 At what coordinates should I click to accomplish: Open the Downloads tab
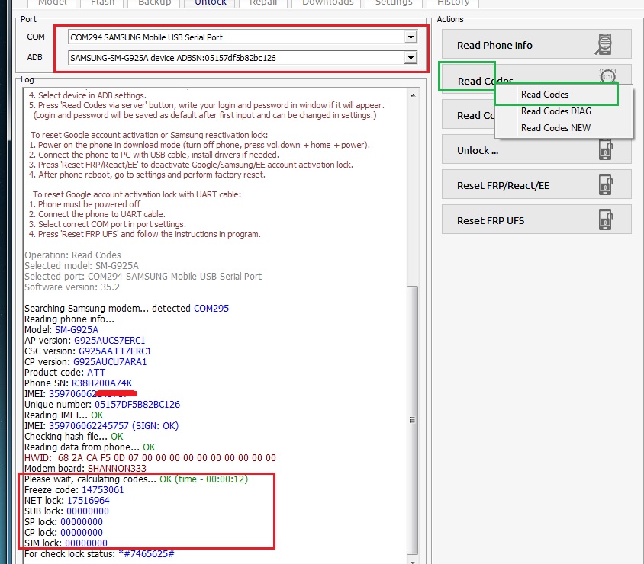point(328,2)
